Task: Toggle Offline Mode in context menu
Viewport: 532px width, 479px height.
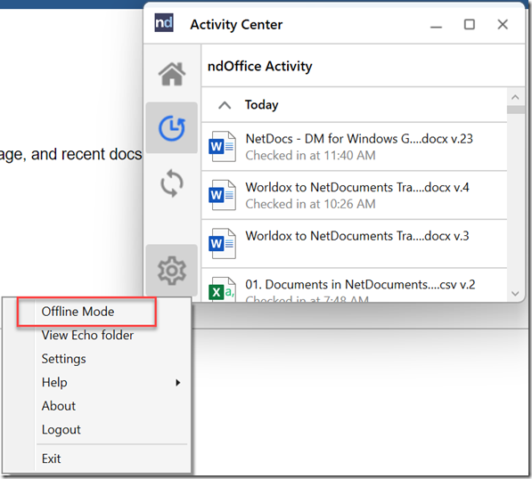Action: [x=78, y=312]
